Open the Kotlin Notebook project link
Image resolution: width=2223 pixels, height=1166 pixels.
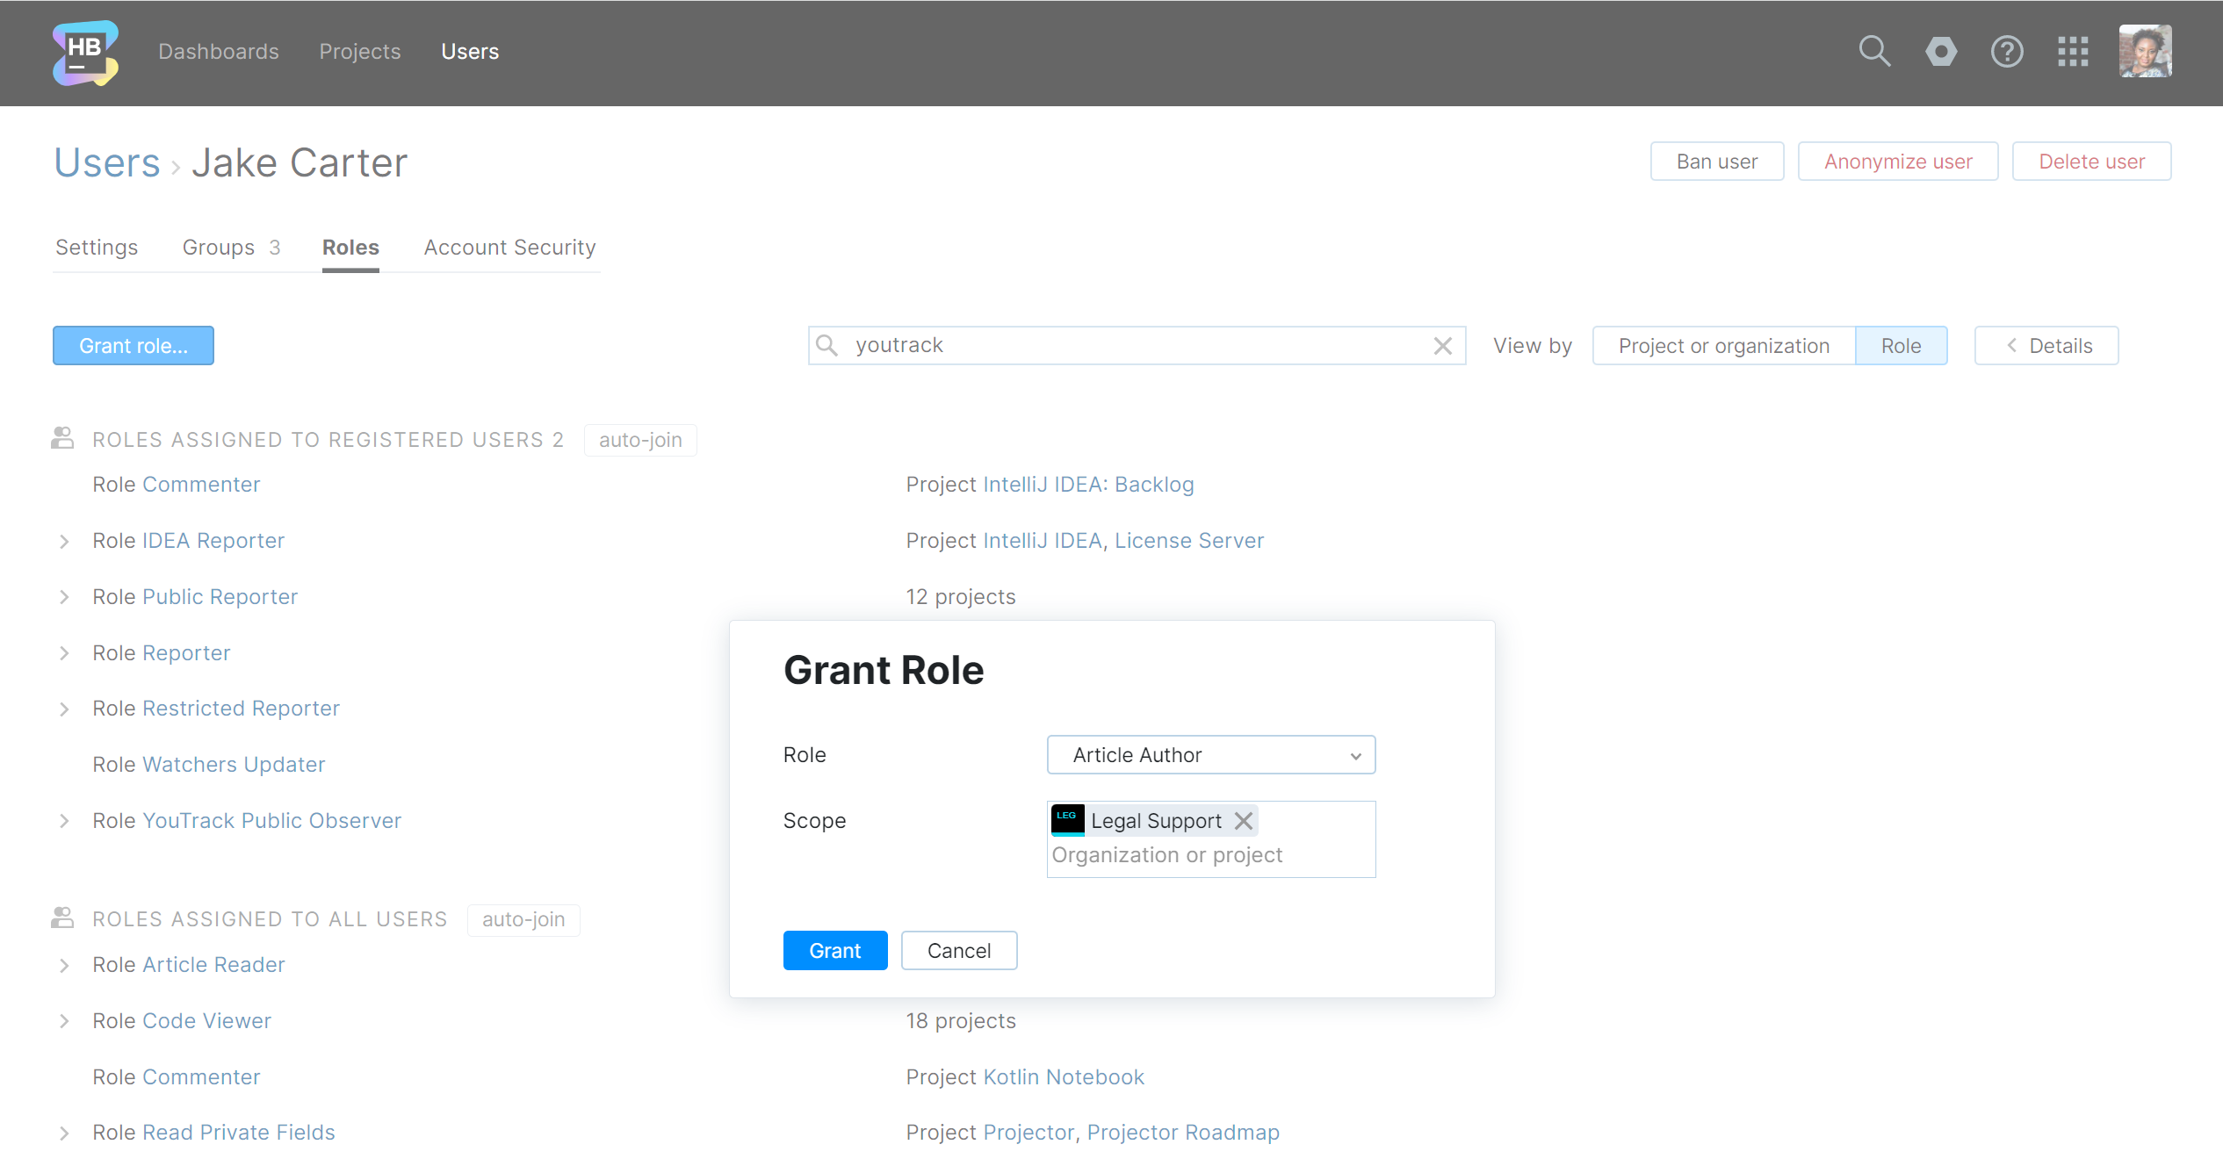[x=1064, y=1077]
